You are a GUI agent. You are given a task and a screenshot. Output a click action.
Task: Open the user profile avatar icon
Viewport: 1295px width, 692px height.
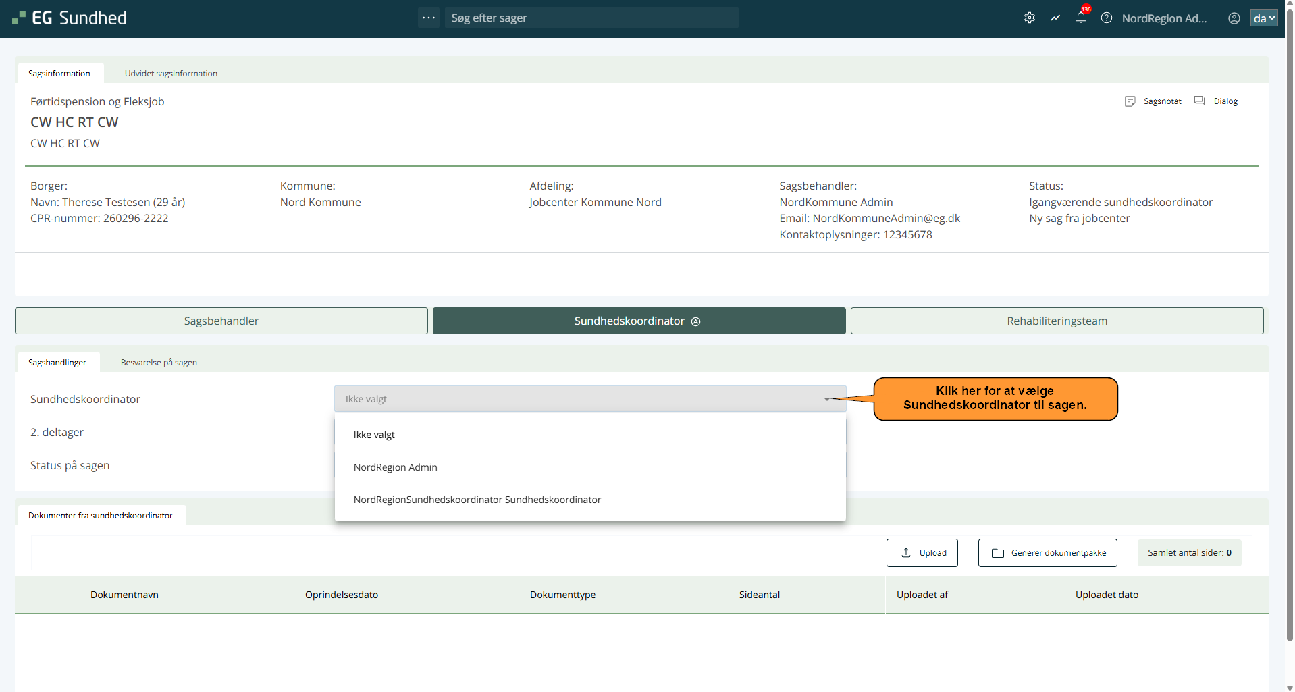pyautogui.click(x=1234, y=18)
